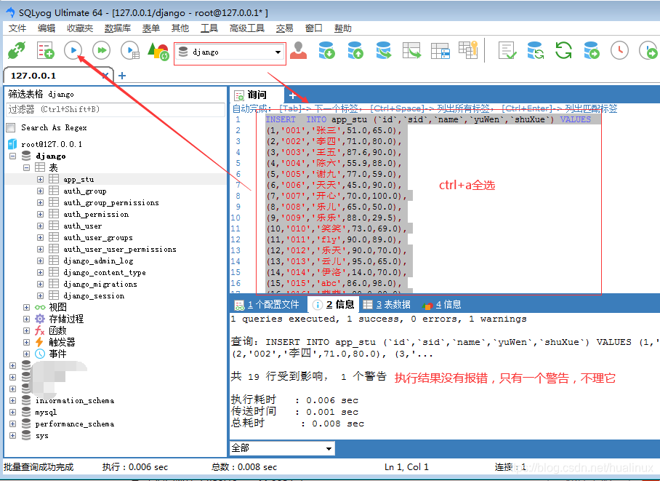Viewport: 660px width, 481px height.
Task: Click the new connection plug icon
Action: [17, 51]
